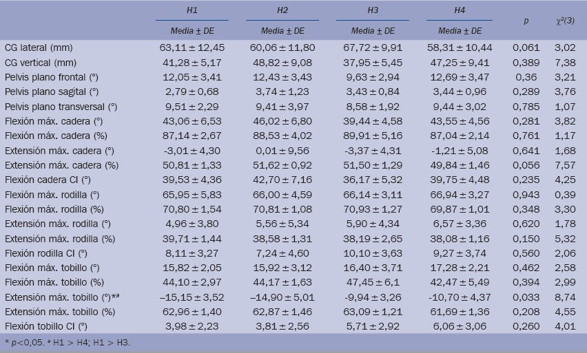Select the H3 value 67,72 ± 9,91
This screenshot has height=353, width=587.
(x=373, y=47)
